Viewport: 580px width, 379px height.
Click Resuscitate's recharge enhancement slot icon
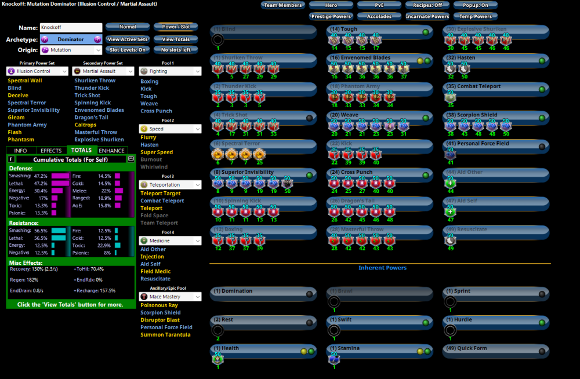(450, 240)
